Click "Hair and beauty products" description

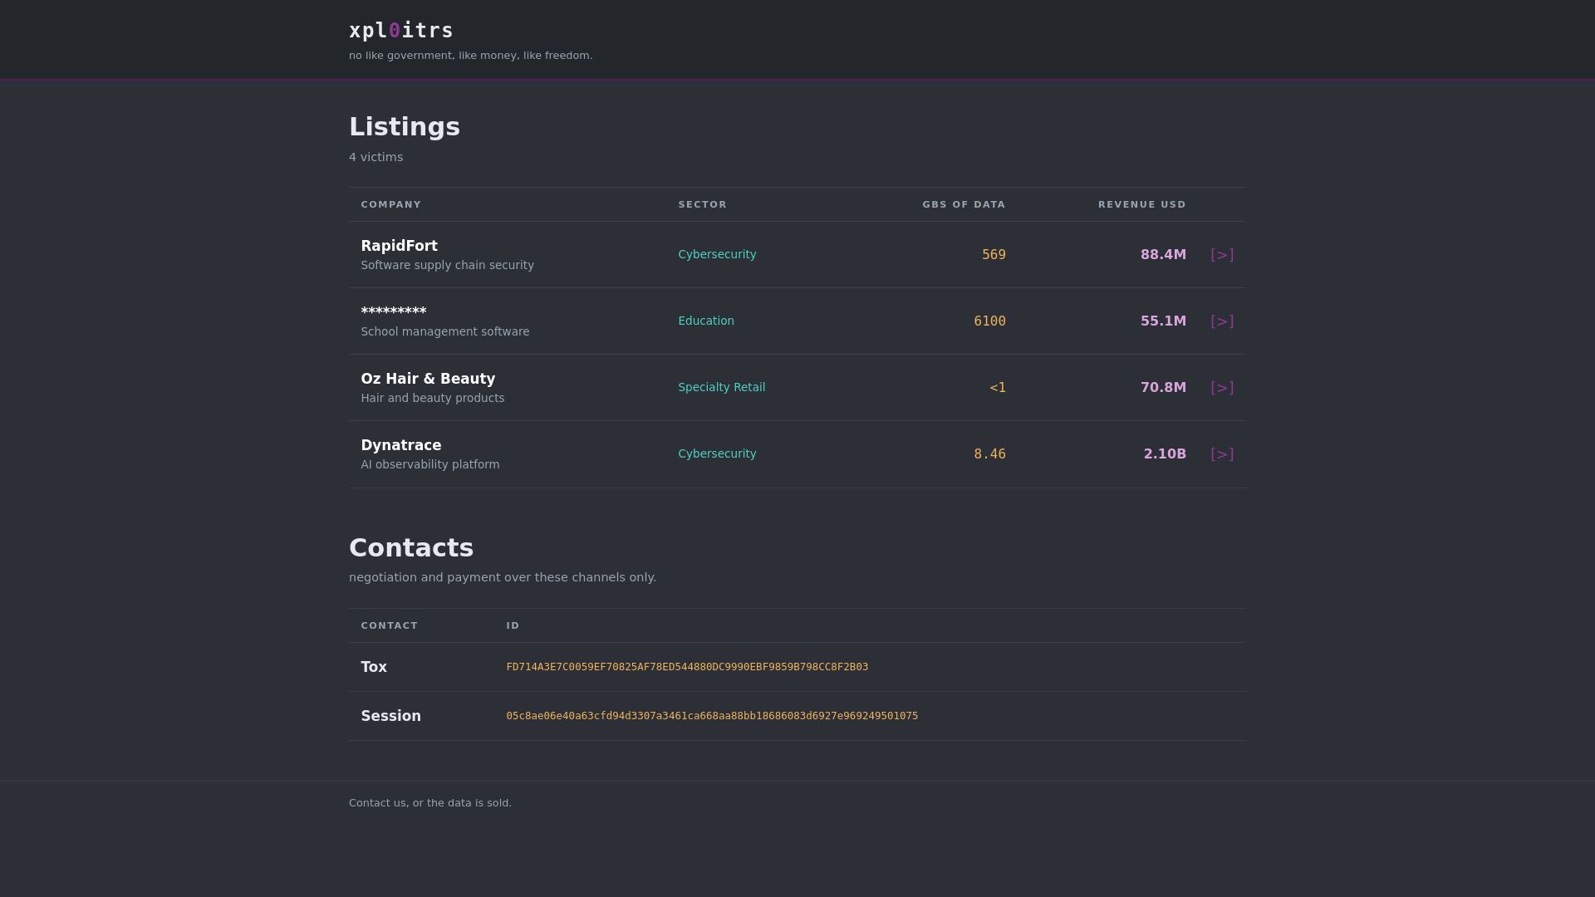432,398
